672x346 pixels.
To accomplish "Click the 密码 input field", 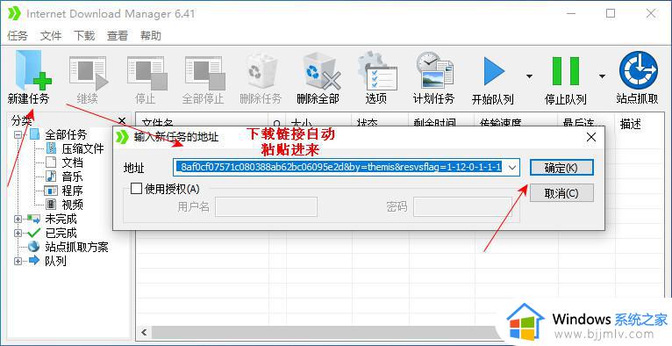I will coord(463,207).
